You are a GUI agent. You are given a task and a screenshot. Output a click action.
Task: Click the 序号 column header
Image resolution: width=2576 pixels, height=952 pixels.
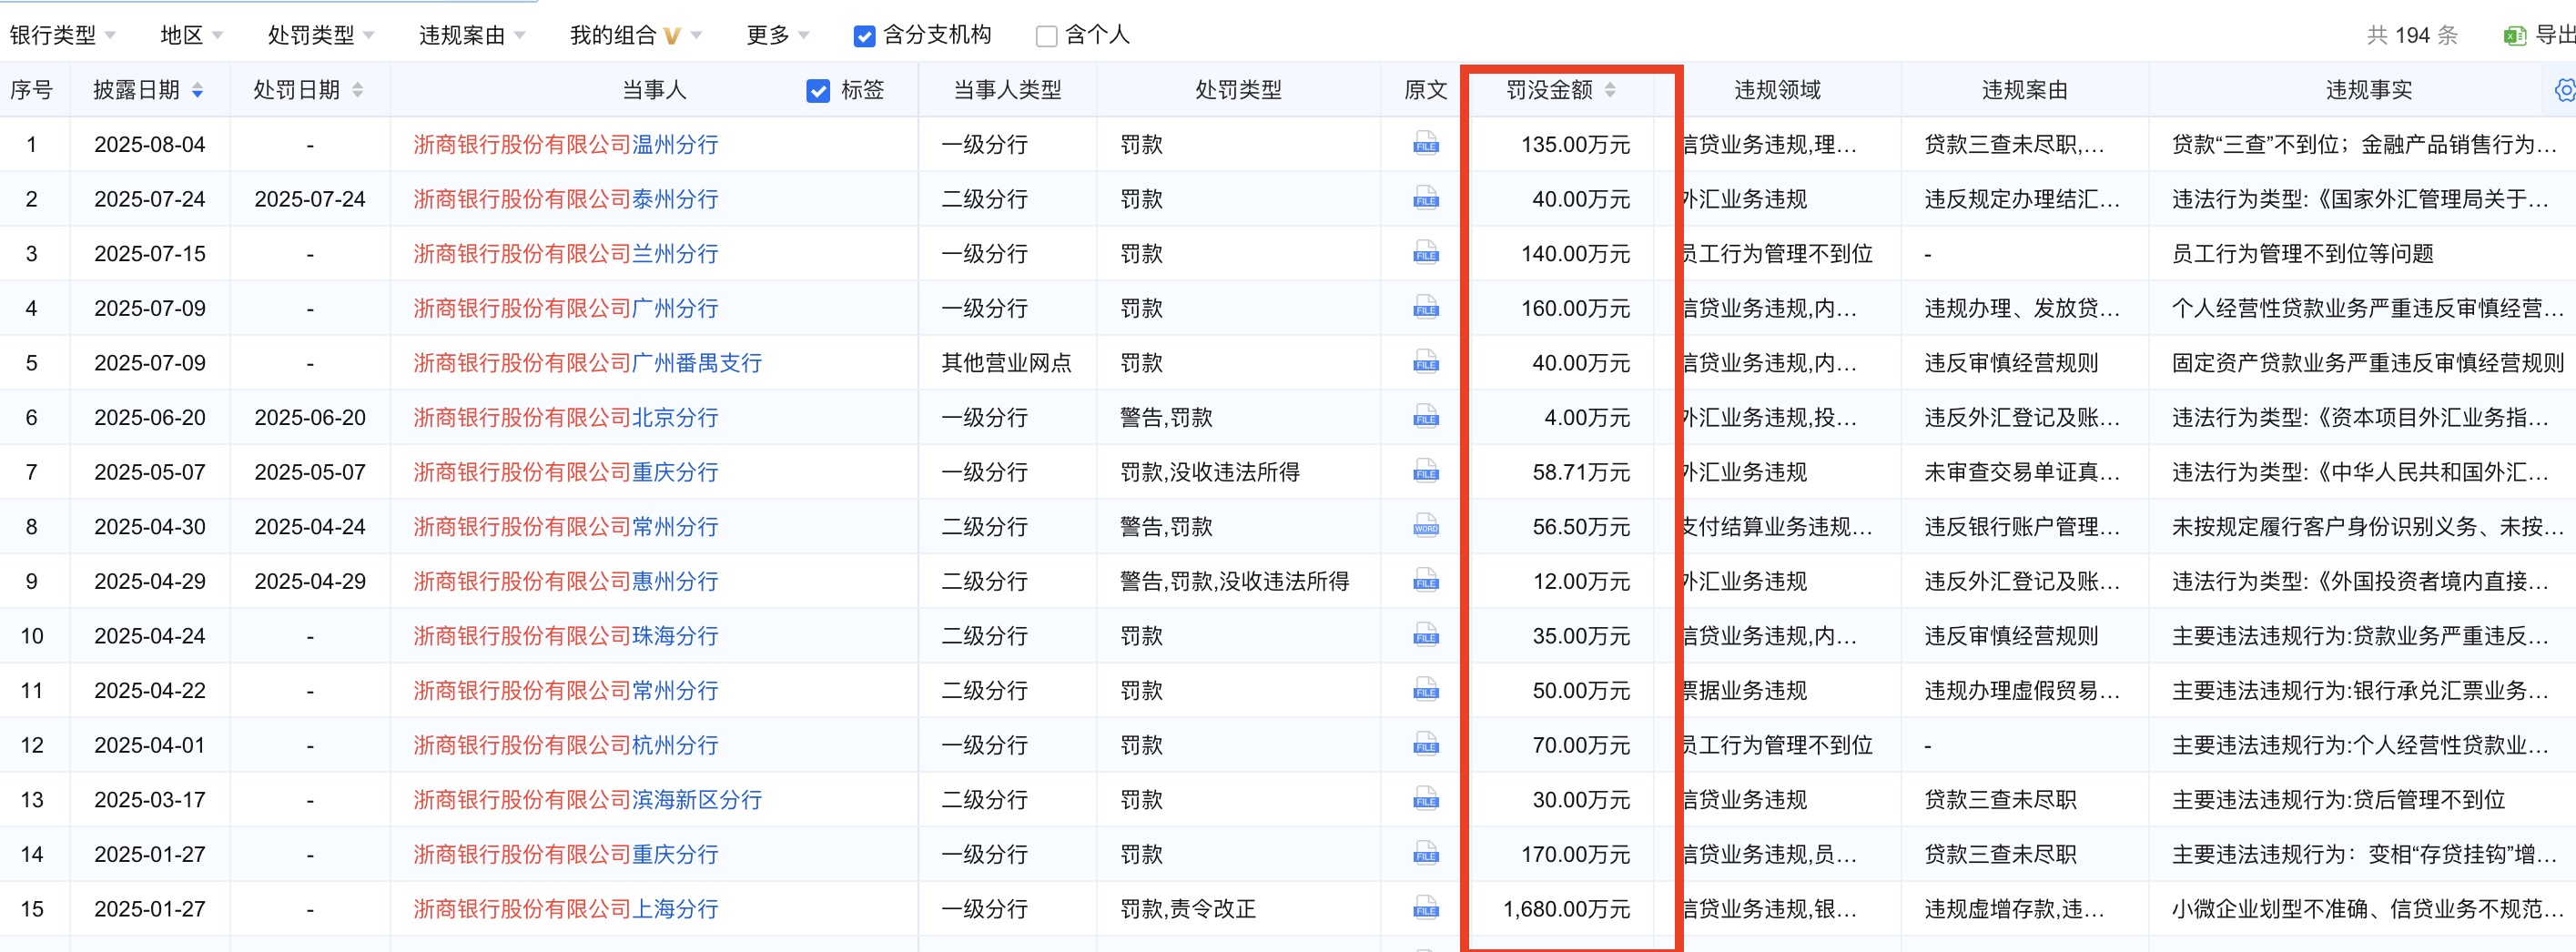[31, 90]
